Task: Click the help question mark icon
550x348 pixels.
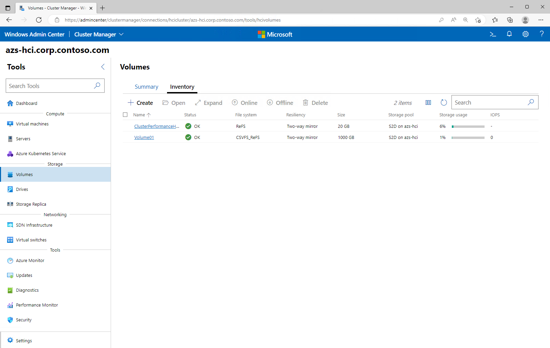Action: point(542,34)
